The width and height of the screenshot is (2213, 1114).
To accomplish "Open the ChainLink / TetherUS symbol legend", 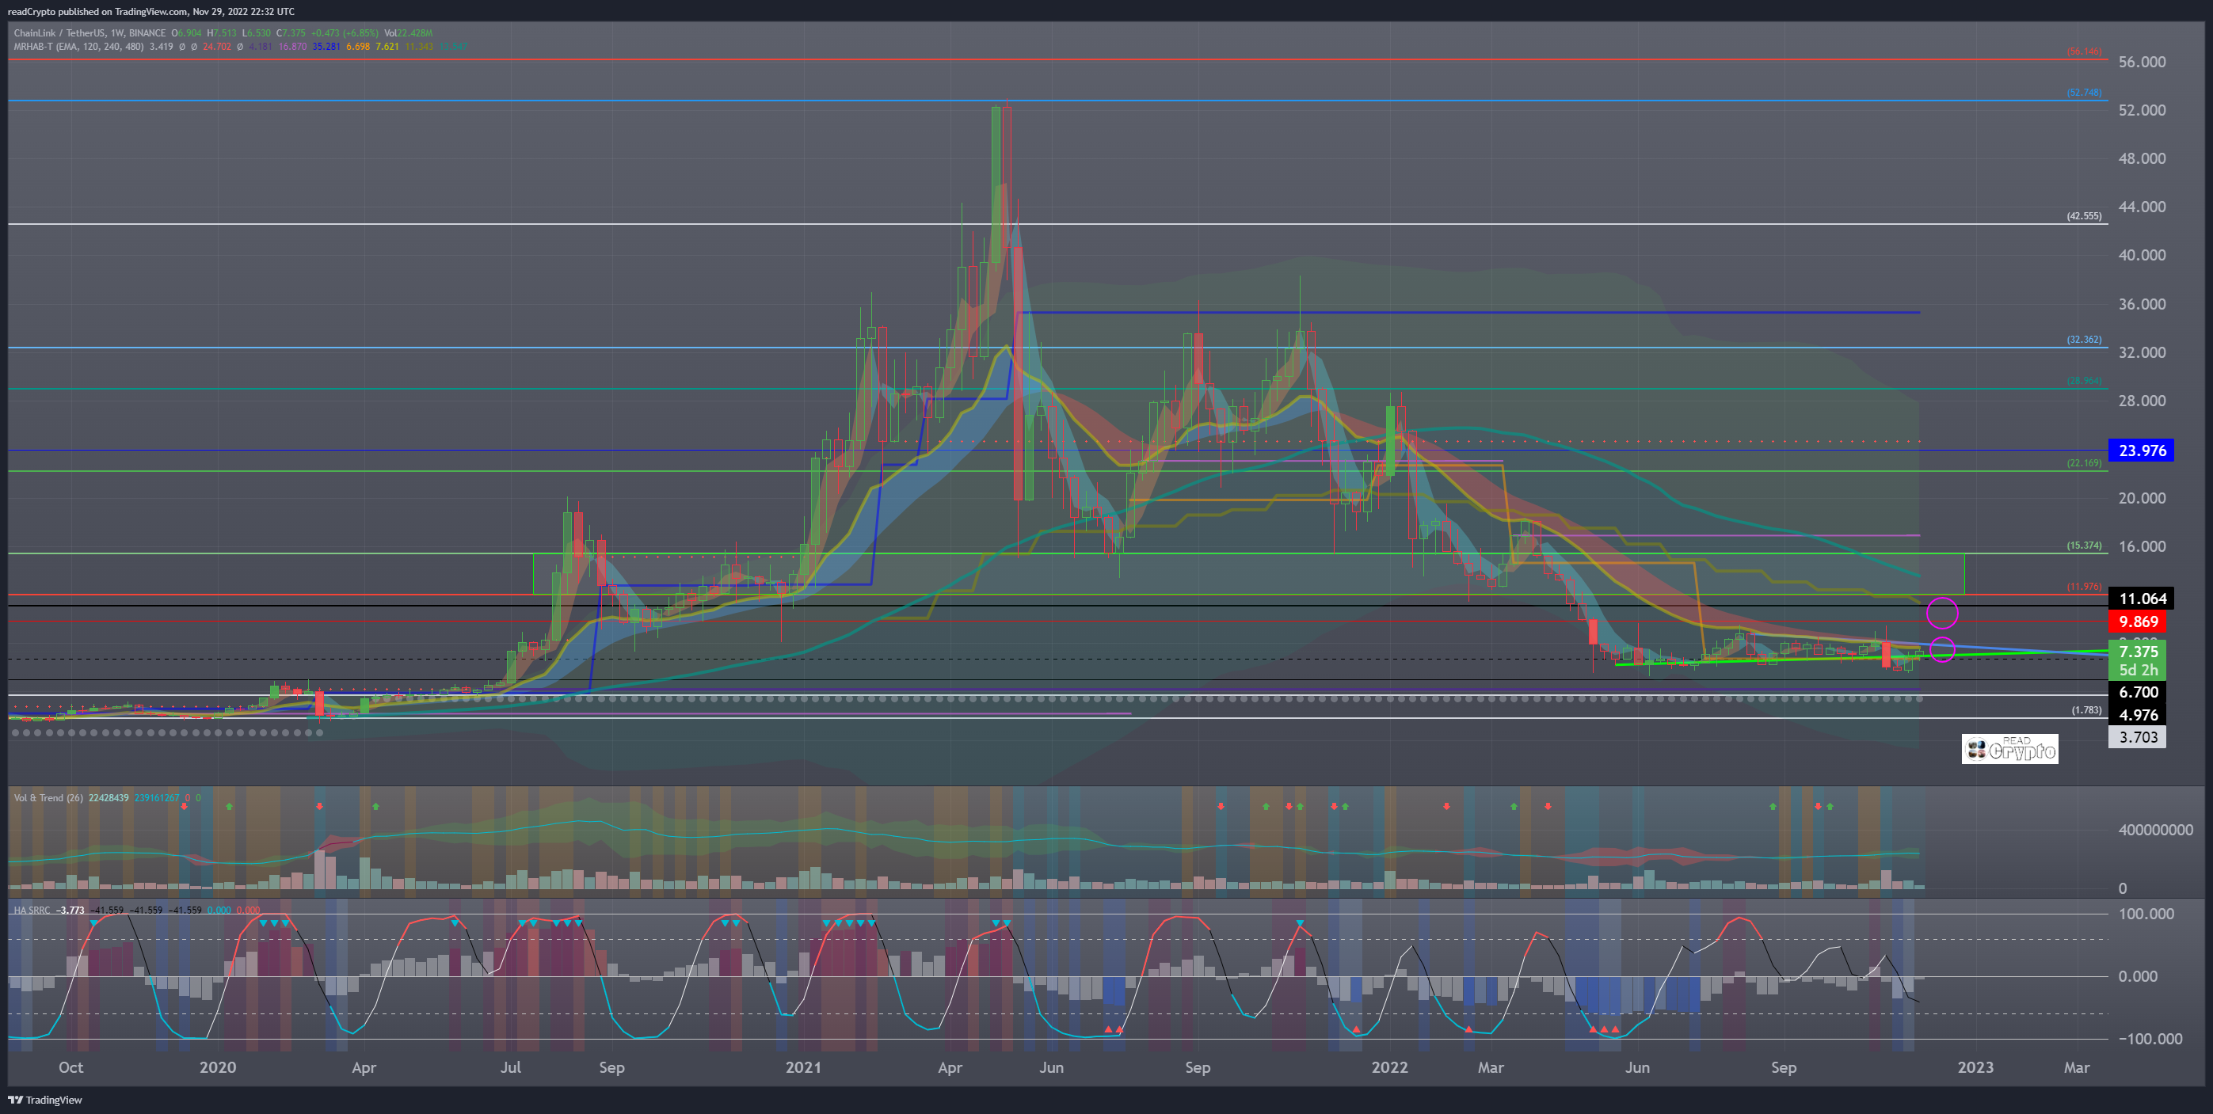I will point(90,32).
